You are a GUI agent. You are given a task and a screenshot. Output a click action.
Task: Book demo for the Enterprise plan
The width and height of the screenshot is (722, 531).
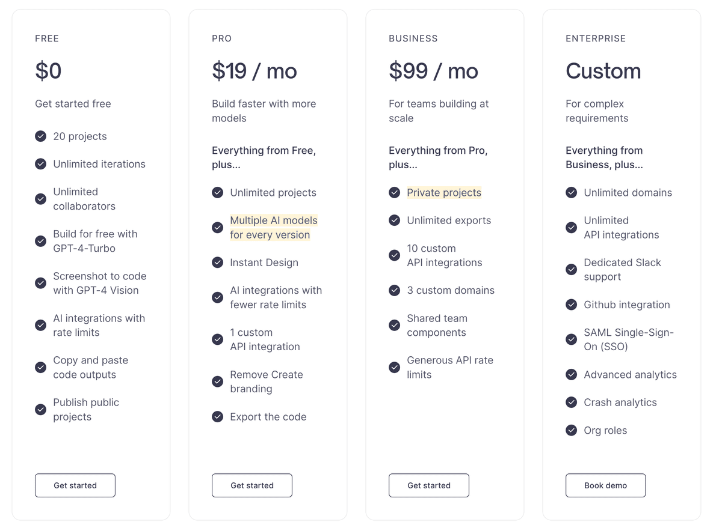pos(606,485)
